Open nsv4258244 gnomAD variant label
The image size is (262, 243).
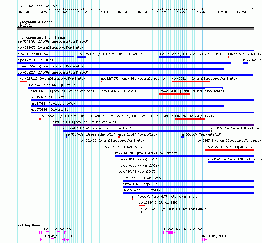click(204, 79)
